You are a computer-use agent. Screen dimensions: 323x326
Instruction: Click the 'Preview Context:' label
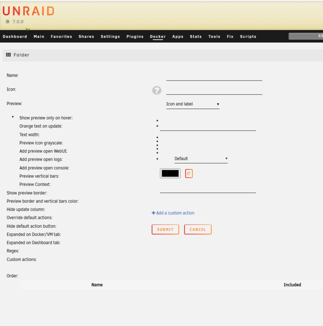coord(35,184)
